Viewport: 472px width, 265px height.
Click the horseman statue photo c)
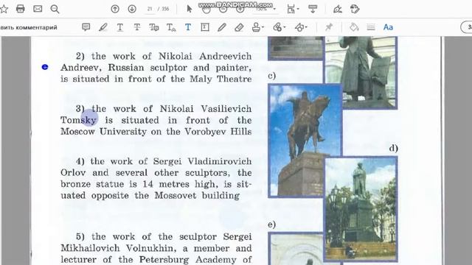(x=305, y=141)
